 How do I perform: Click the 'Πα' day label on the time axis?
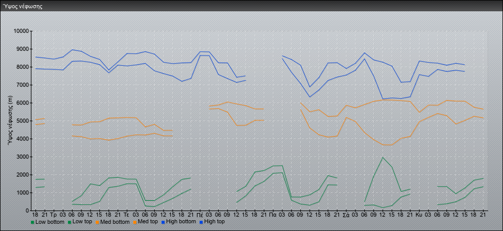pyautogui.click(x=273, y=215)
